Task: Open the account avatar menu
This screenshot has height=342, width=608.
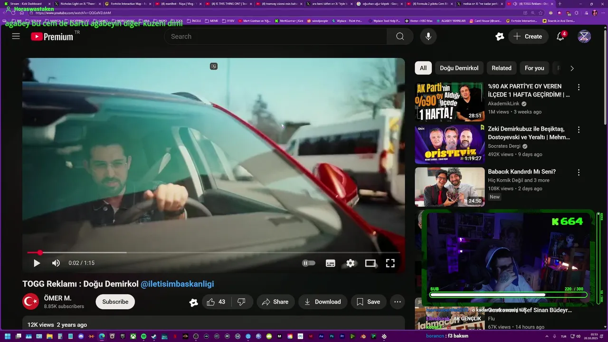Action: tap(584, 37)
